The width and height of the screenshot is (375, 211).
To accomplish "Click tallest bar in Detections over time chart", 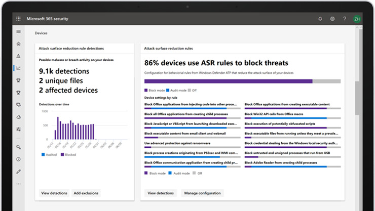I will [58, 128].
